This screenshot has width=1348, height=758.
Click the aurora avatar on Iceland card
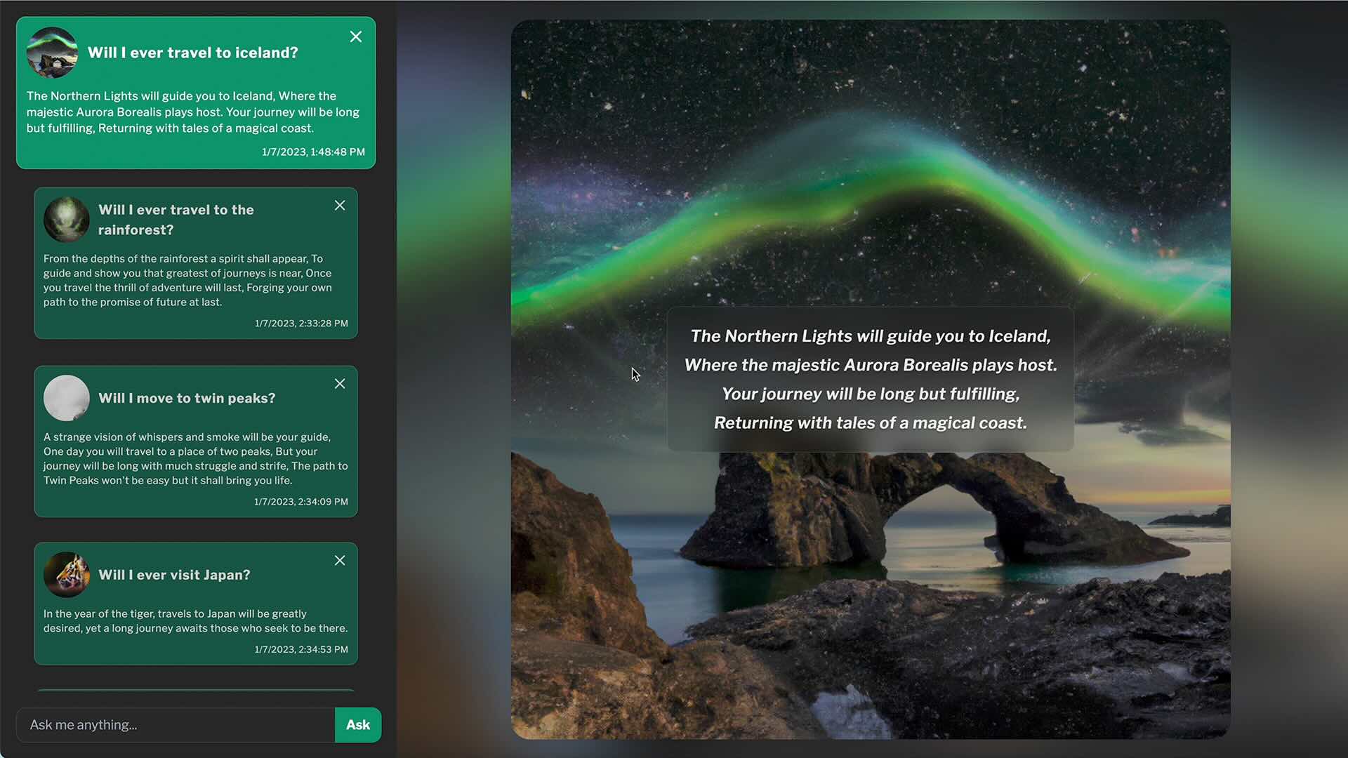click(52, 53)
